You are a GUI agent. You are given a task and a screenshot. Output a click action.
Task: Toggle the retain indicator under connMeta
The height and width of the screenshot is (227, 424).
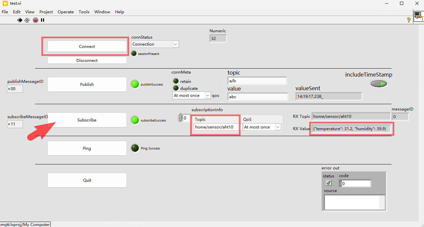(176, 81)
